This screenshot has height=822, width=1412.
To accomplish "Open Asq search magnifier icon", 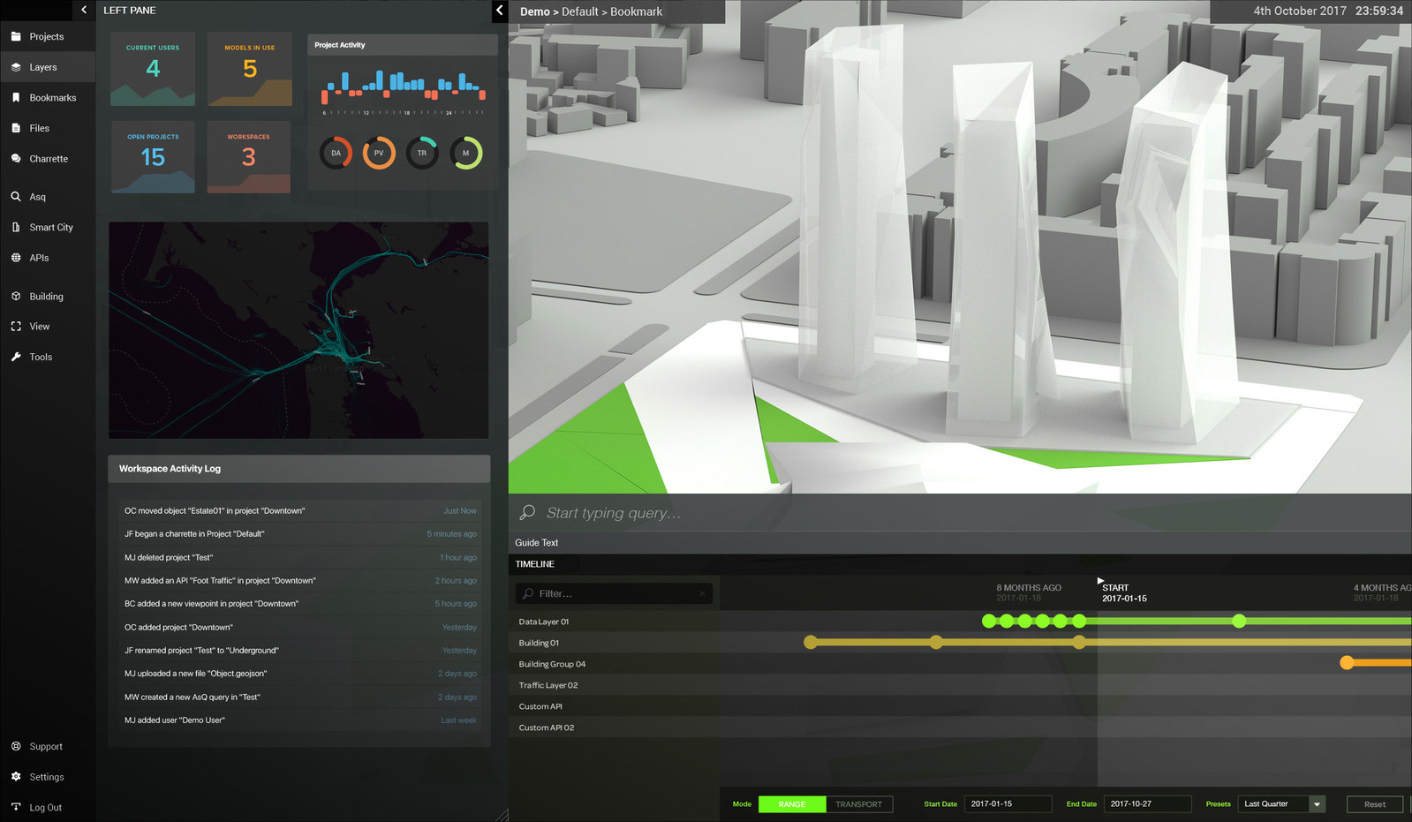I will [x=16, y=197].
